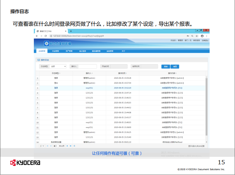Open the 作业管理 menu tab
The width and height of the screenshot is (235, 175).
tap(55, 51)
